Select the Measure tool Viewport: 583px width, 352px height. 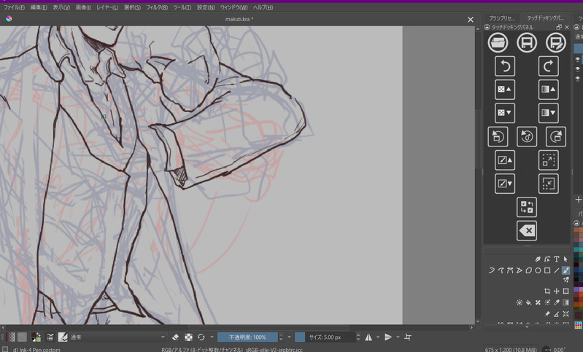coord(557,314)
